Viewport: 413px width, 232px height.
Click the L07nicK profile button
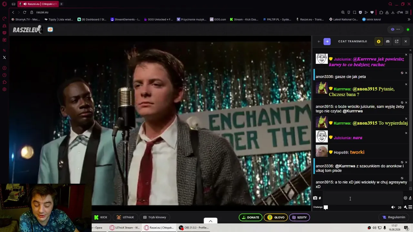(125, 217)
